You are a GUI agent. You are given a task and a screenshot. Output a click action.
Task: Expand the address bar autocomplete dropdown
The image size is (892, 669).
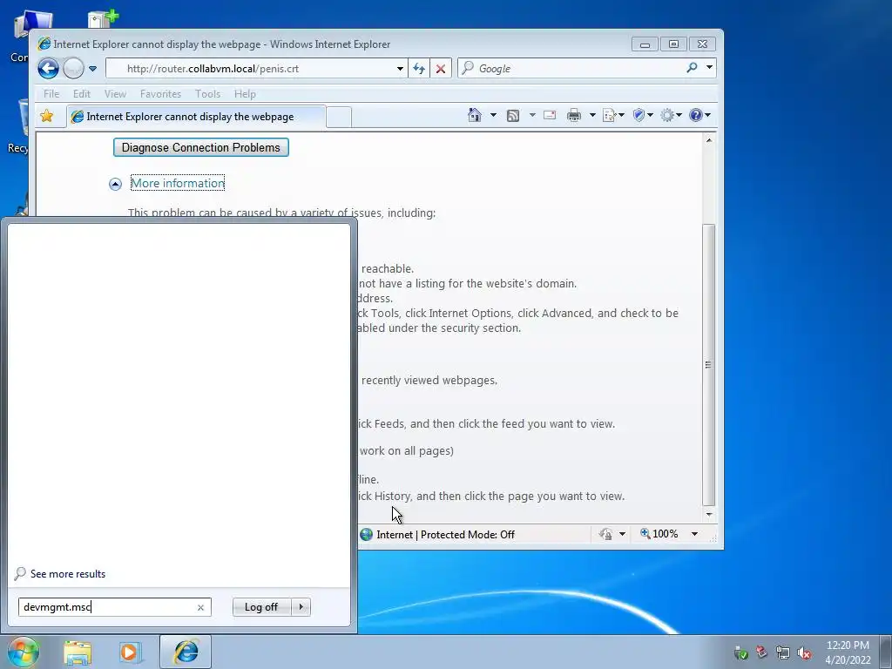[401, 69]
